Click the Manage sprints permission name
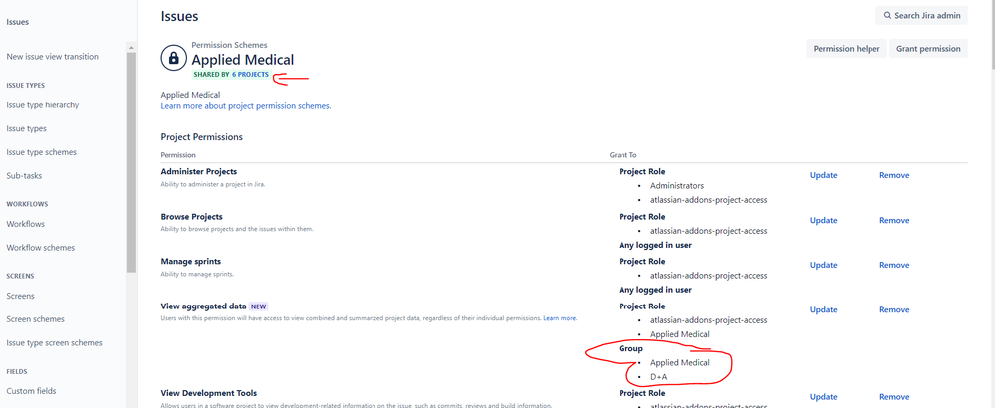Viewport: 995px width, 408px height. click(x=191, y=261)
